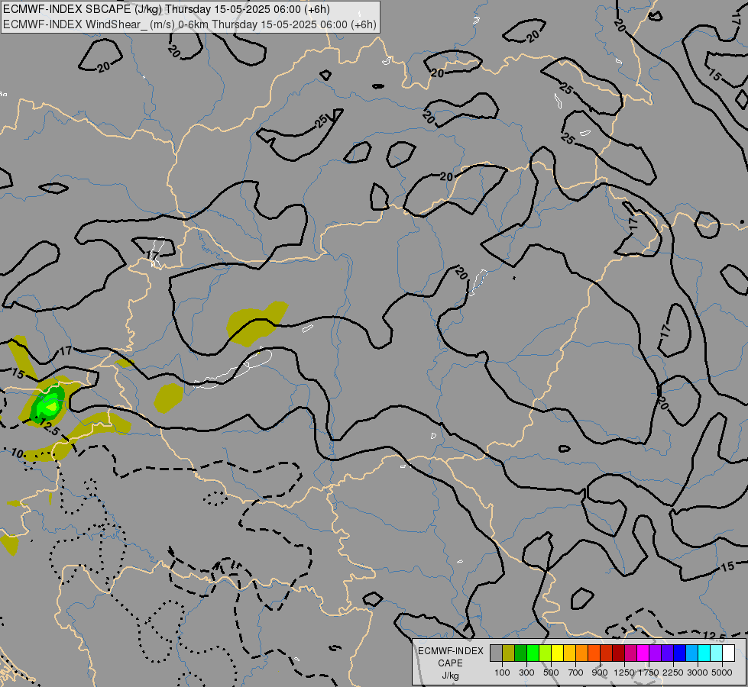The width and height of the screenshot is (748, 687).
Task: Click the legend value 700
Action: 575,672
